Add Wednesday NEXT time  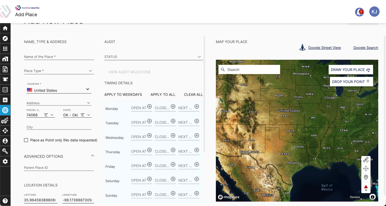coord(197,135)
